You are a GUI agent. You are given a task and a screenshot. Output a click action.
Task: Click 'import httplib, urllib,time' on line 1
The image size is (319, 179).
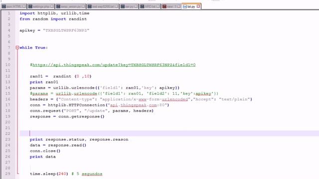(54, 13)
